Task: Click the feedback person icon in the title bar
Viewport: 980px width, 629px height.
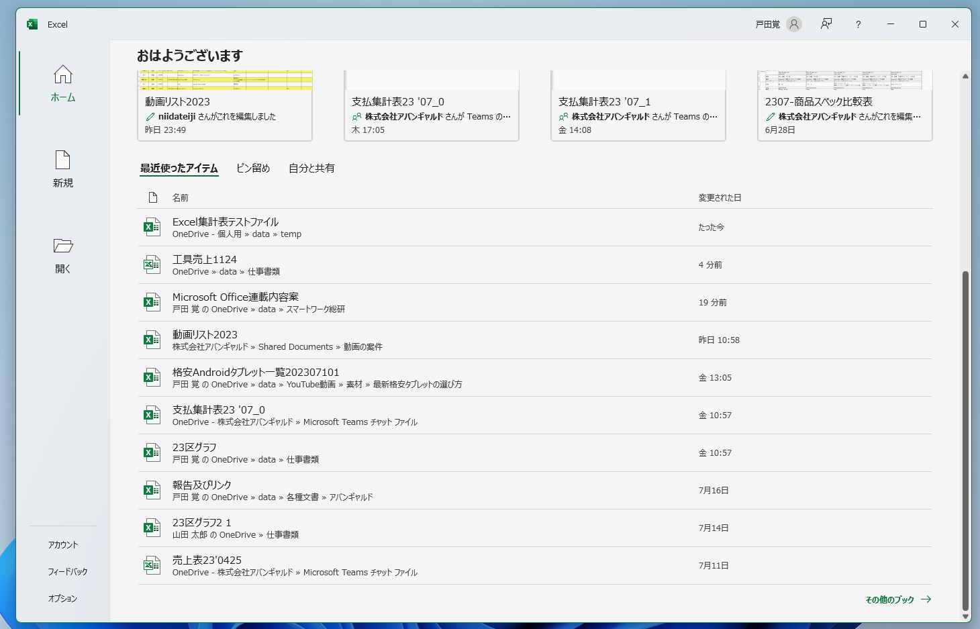Action: point(826,24)
